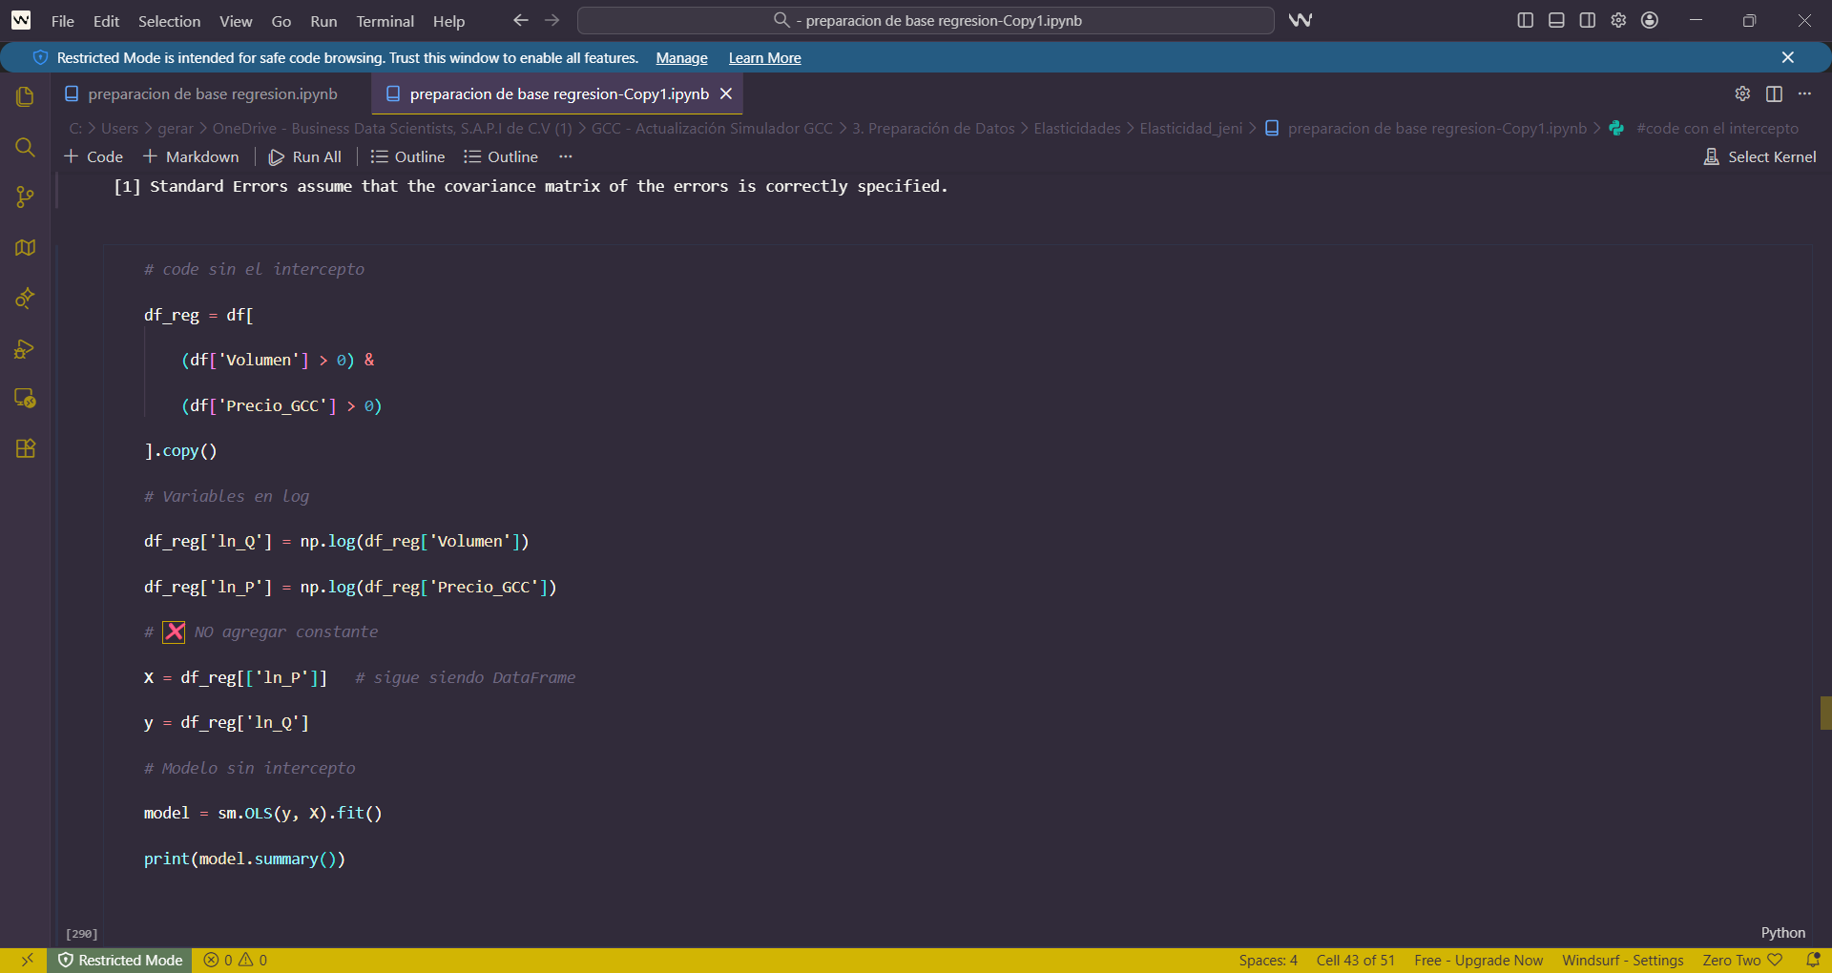This screenshot has width=1832, height=973.
Task: Click Manage in Restricted Mode banner
Action: pos(682,58)
